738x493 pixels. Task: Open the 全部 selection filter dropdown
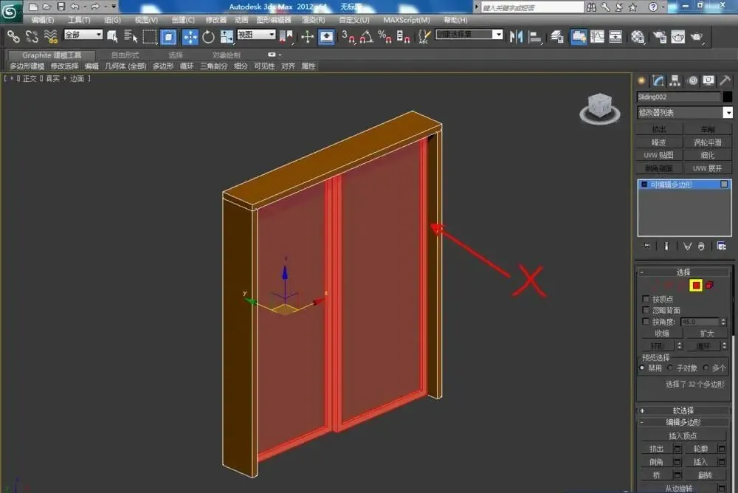tap(83, 35)
